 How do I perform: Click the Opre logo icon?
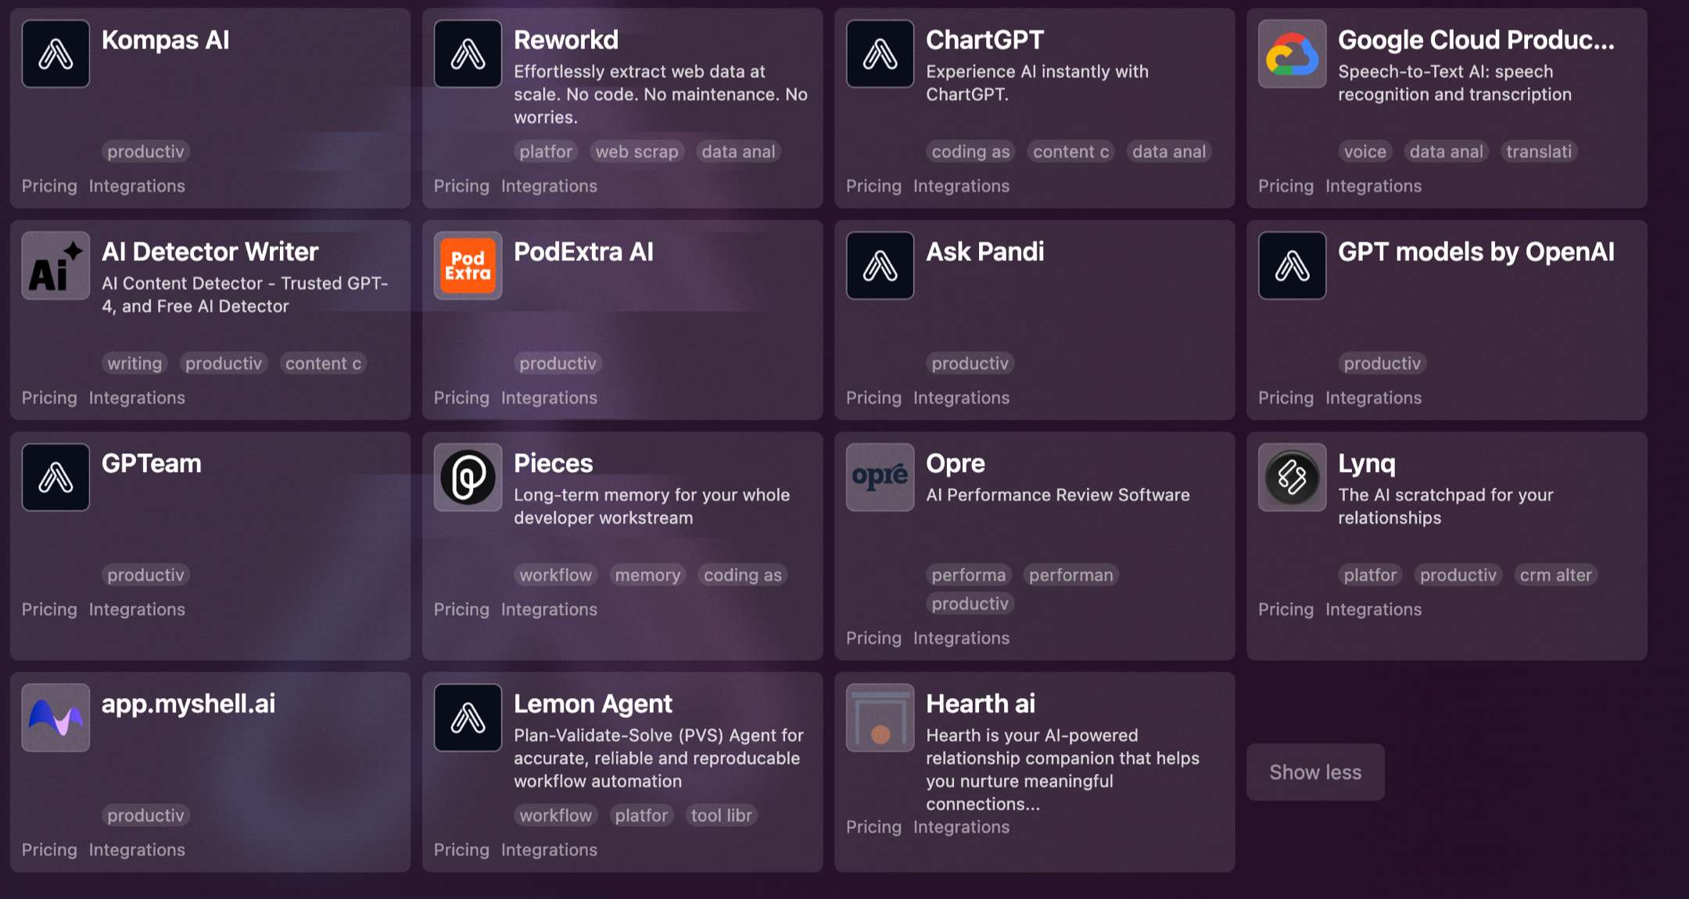[880, 478]
